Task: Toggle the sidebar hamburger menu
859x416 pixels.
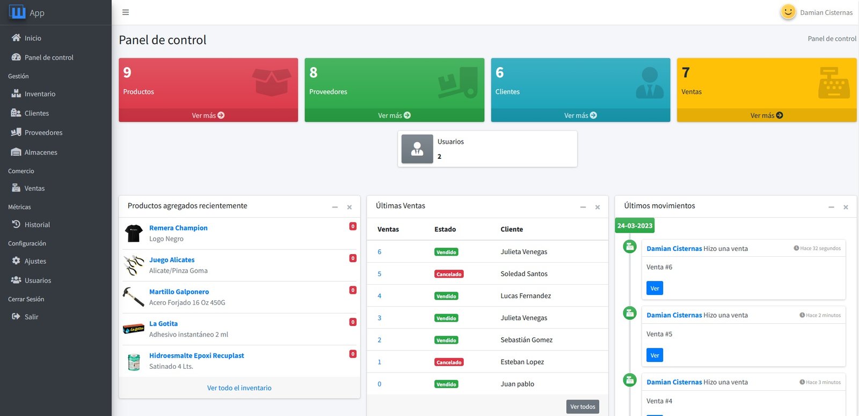Action: tap(126, 12)
